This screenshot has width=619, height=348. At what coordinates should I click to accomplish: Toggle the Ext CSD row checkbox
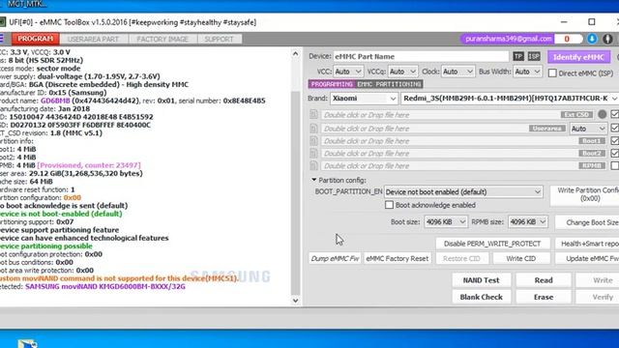(615, 114)
